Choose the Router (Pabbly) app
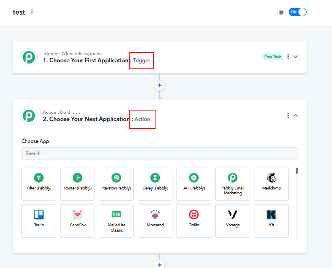 (78, 184)
